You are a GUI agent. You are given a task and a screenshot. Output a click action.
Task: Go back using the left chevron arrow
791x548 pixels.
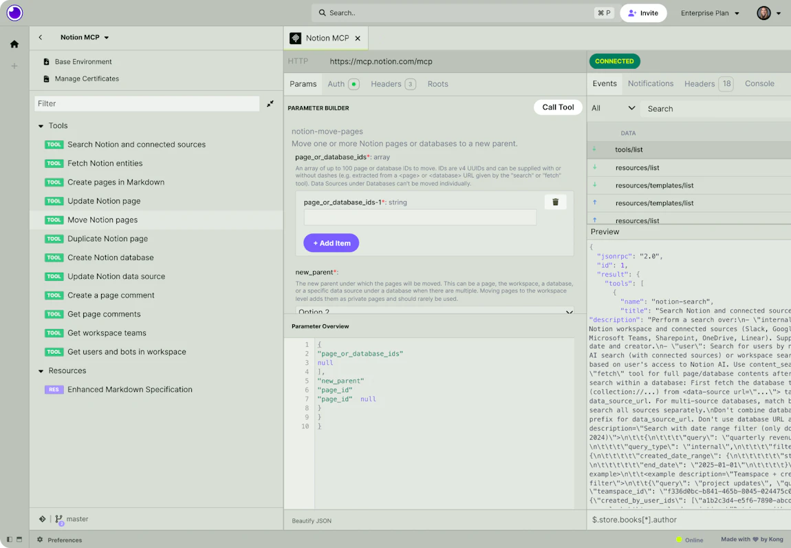click(41, 37)
